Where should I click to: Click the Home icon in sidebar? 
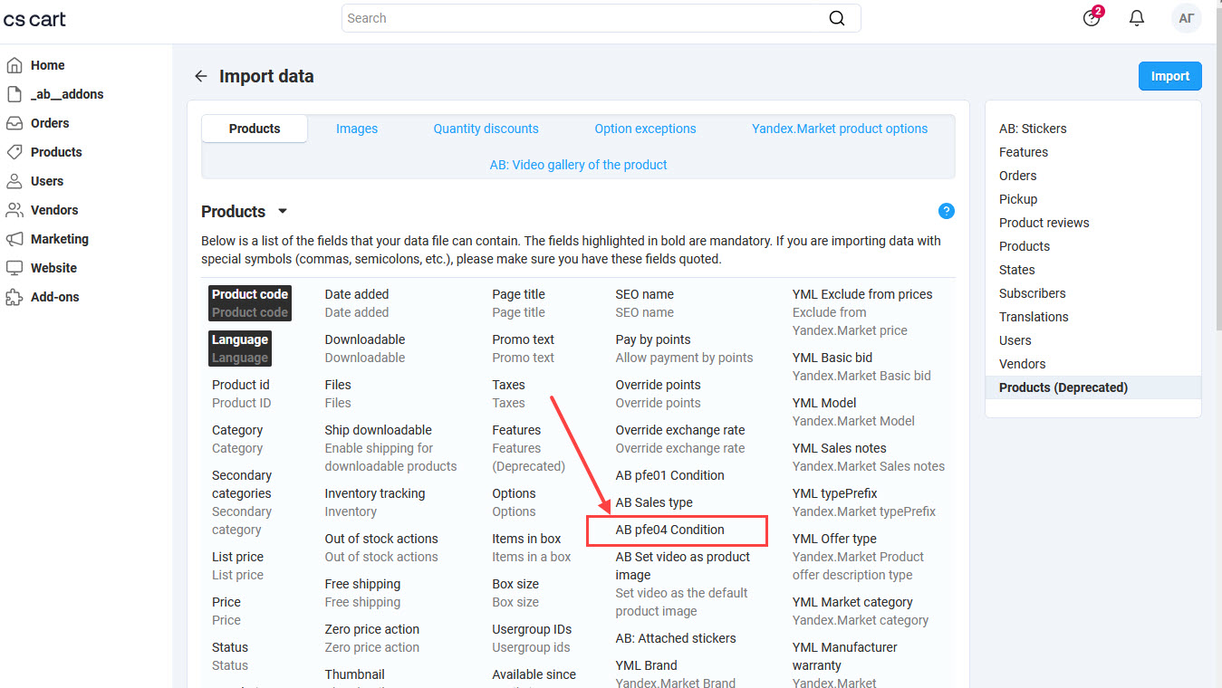click(x=14, y=65)
